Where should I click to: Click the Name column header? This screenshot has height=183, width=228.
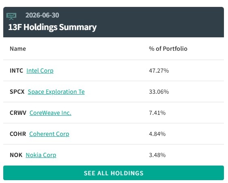coord(18,49)
